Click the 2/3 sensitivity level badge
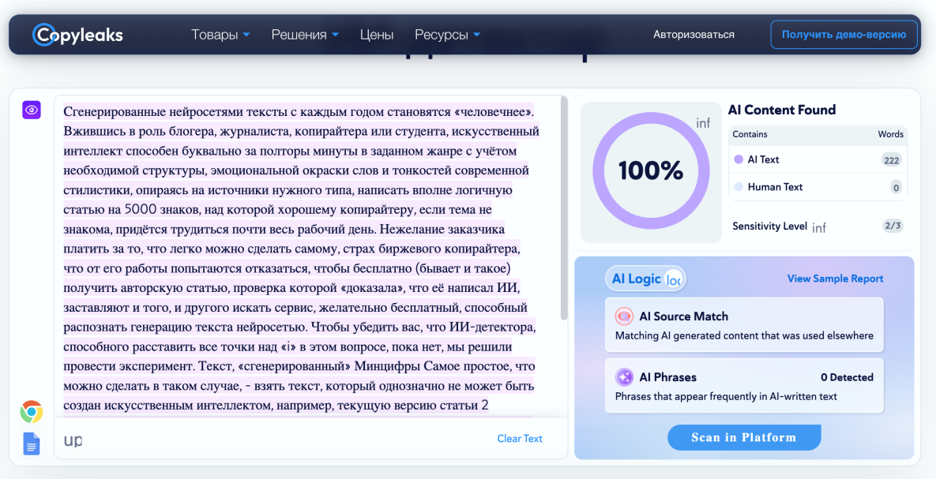 coord(893,226)
